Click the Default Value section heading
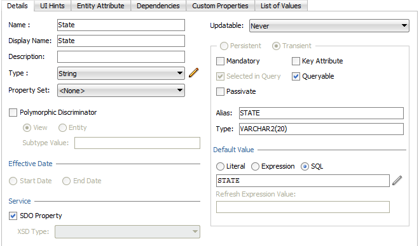 coord(233,150)
